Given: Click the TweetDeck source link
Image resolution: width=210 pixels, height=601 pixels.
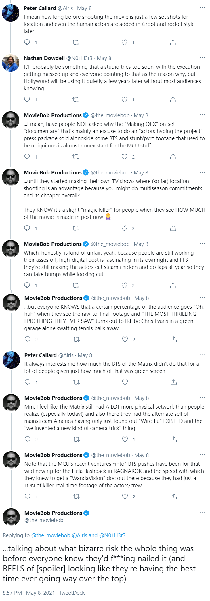Looking at the screenshot, I should tap(72, 593).
